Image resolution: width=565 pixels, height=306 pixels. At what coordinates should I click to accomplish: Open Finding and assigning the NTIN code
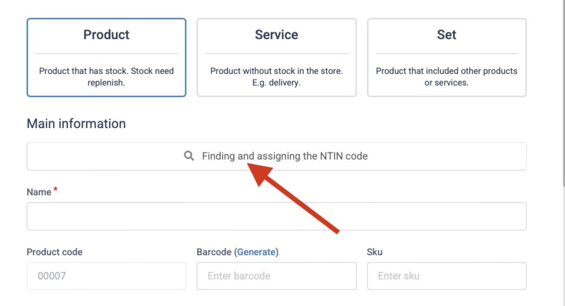click(x=284, y=156)
